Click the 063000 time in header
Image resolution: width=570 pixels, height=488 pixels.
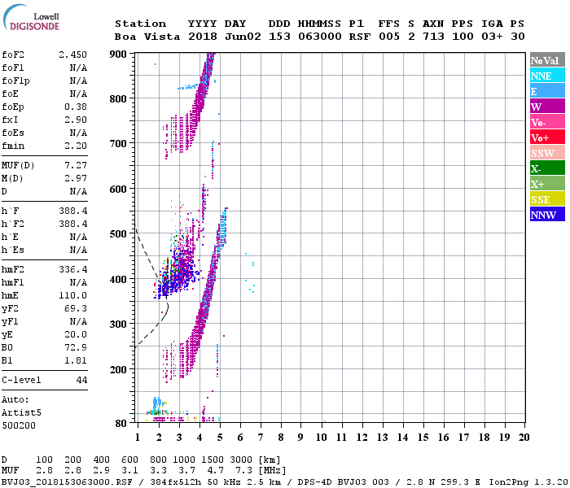320,37
